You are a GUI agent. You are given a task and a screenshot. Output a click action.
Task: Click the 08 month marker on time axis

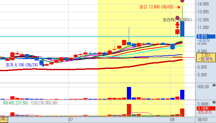tap(172, 119)
